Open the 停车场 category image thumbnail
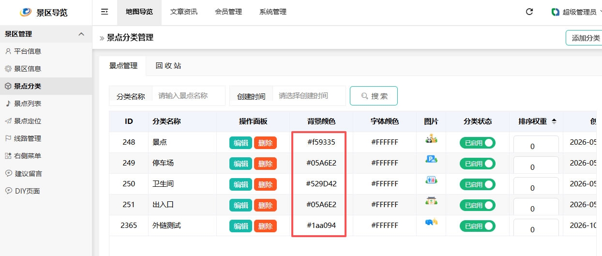 [x=431, y=159]
